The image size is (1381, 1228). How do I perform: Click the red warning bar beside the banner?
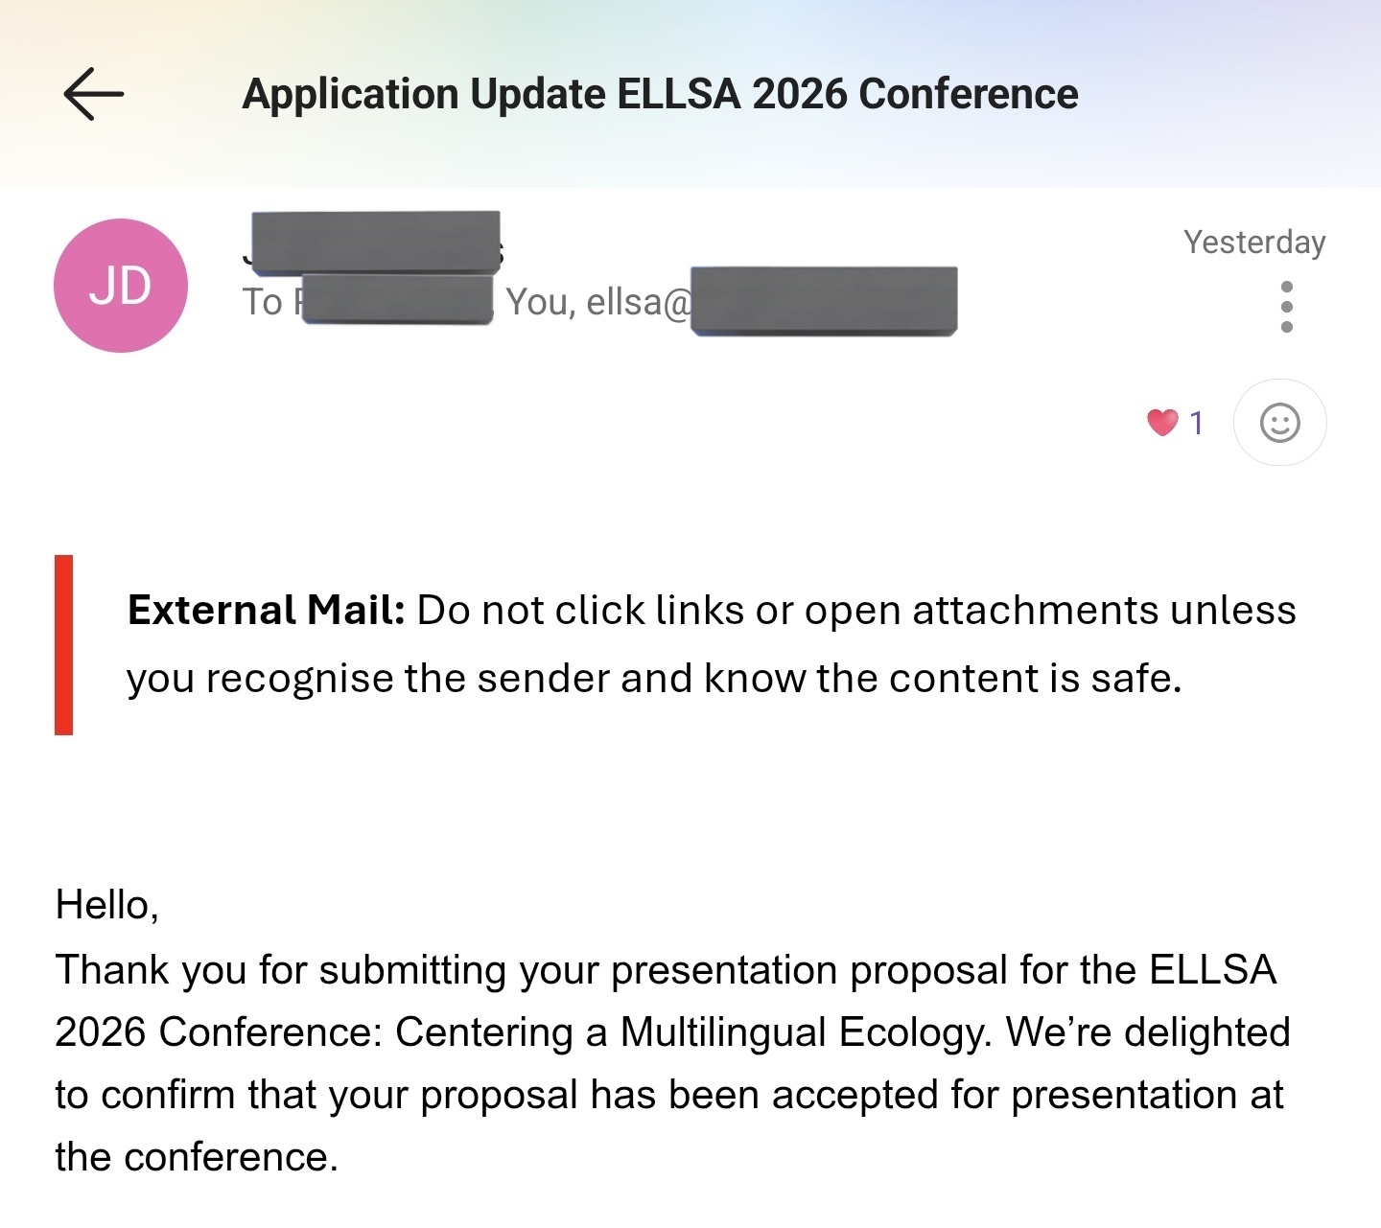pos(64,645)
